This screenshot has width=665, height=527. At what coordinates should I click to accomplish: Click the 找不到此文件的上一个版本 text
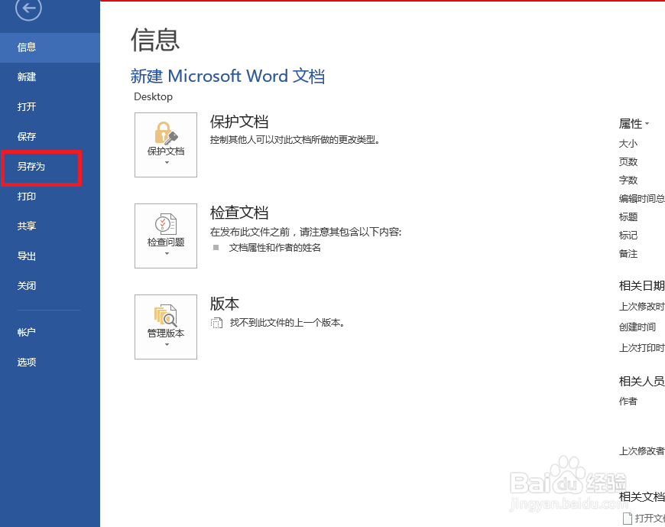[287, 323]
